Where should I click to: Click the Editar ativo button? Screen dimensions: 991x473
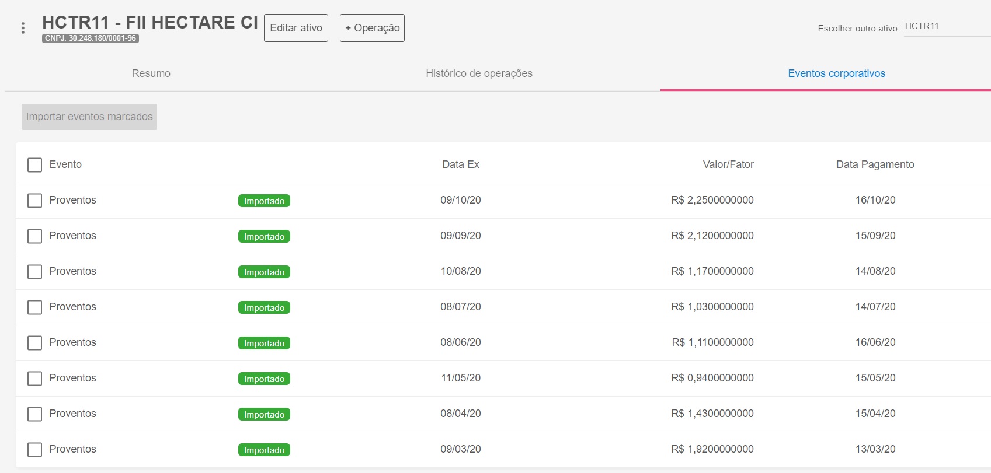296,28
